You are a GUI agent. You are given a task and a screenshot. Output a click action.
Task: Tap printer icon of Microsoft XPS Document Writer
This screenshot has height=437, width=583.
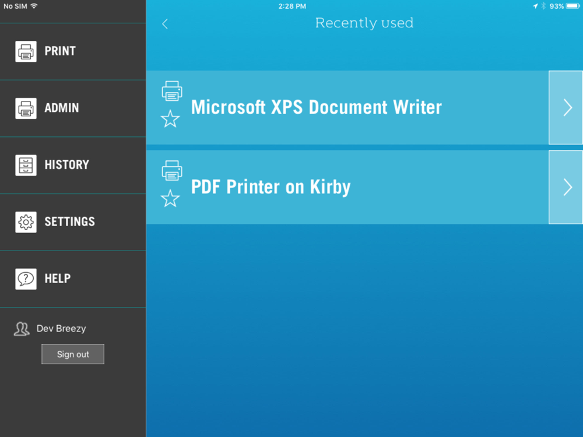click(172, 91)
